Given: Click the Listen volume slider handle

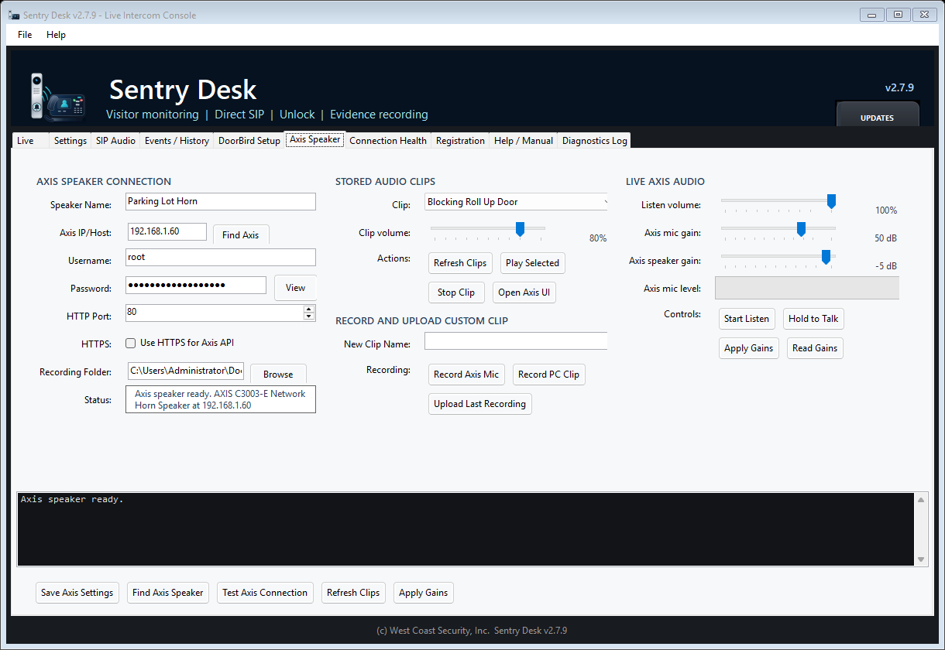Looking at the screenshot, I should [x=831, y=201].
